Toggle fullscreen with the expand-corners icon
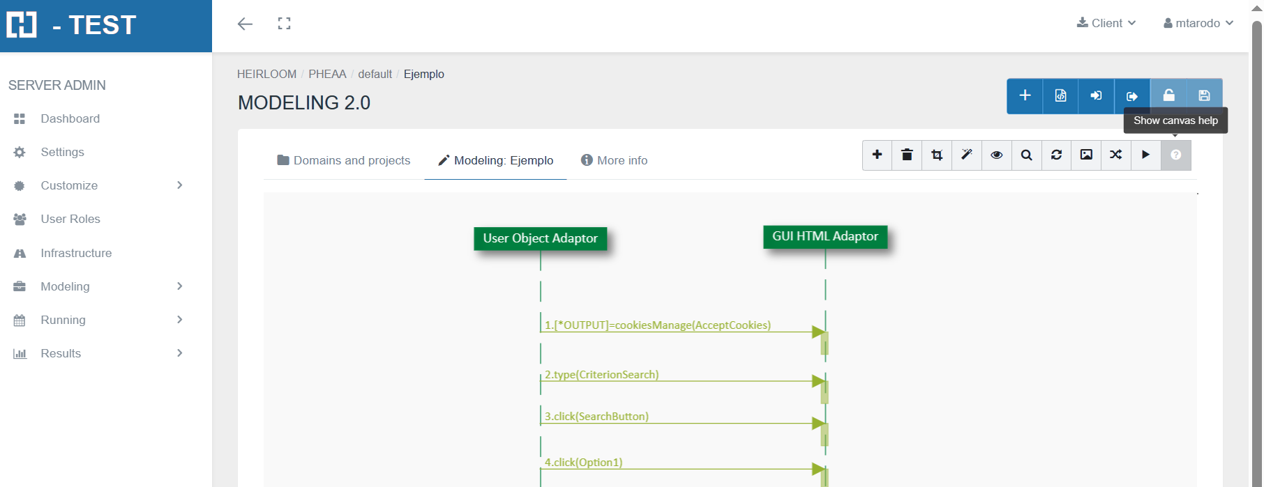This screenshot has height=487, width=1264. (x=284, y=24)
